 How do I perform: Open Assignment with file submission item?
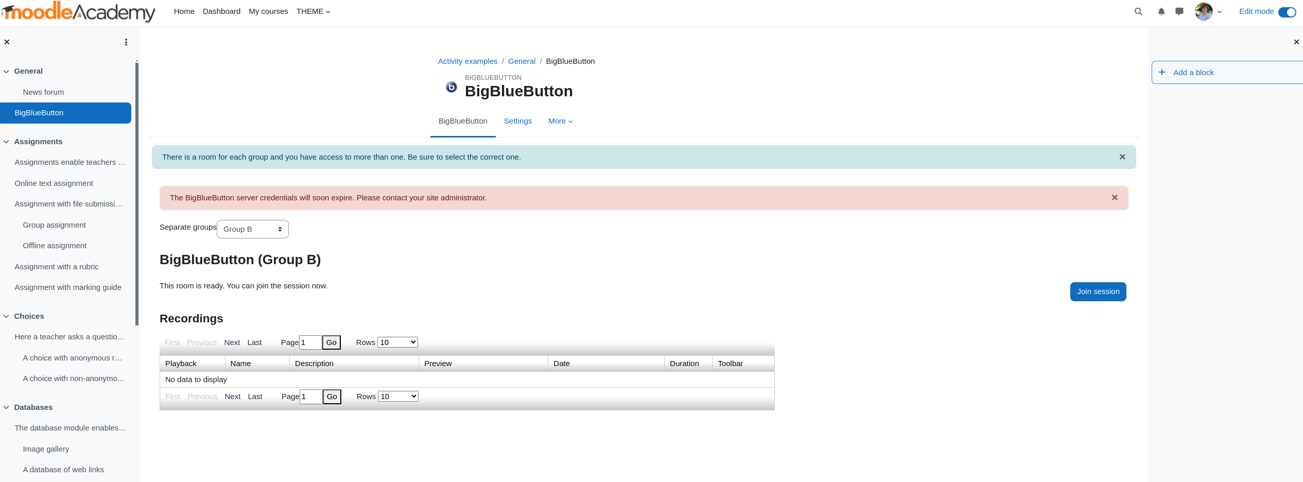coord(68,204)
